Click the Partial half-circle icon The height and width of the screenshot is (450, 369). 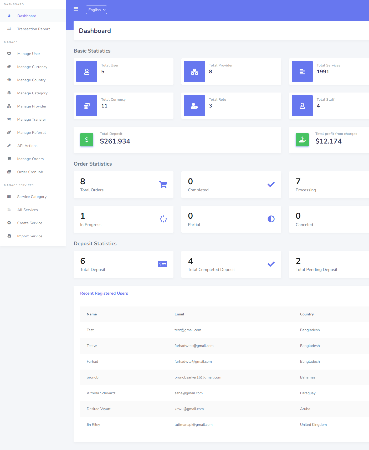(271, 219)
